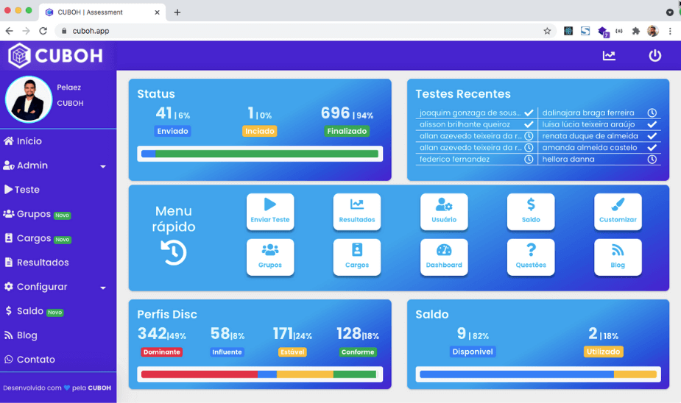The image size is (681, 403).
Task: Click the Dominante badge
Action: coord(161,352)
